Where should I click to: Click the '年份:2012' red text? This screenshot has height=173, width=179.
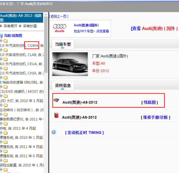(x=101, y=71)
